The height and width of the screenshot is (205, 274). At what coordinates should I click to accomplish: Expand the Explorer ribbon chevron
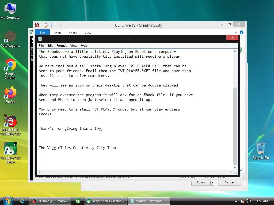(x=236, y=32)
